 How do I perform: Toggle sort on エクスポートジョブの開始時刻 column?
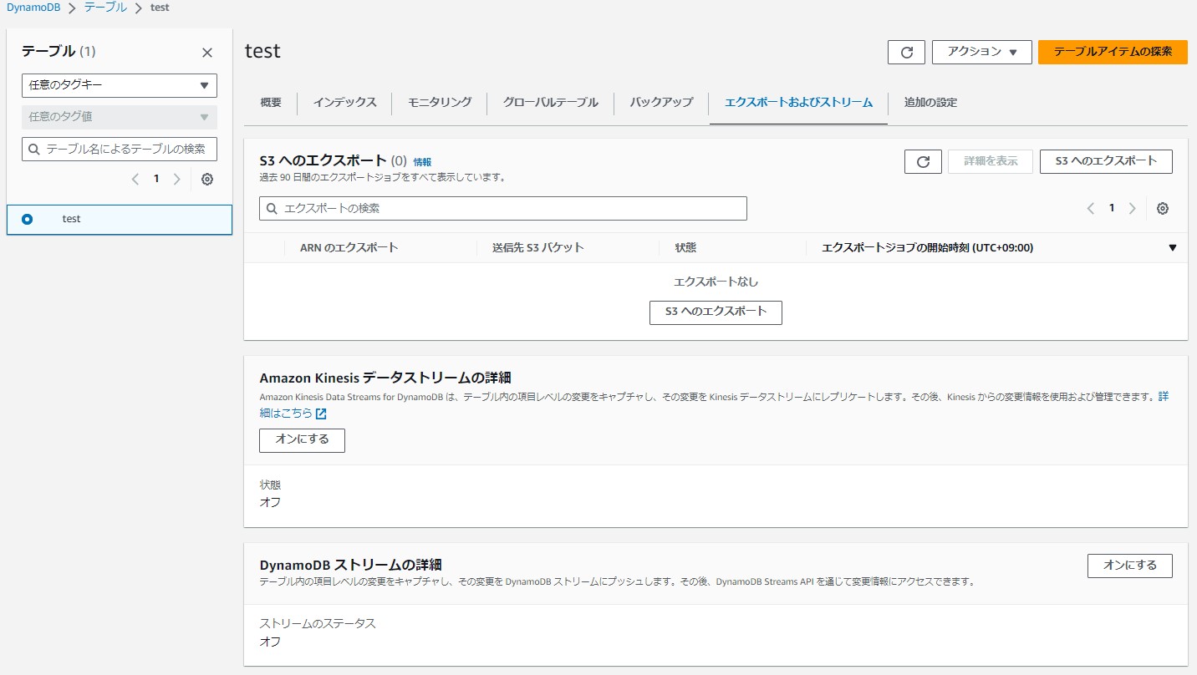929,247
